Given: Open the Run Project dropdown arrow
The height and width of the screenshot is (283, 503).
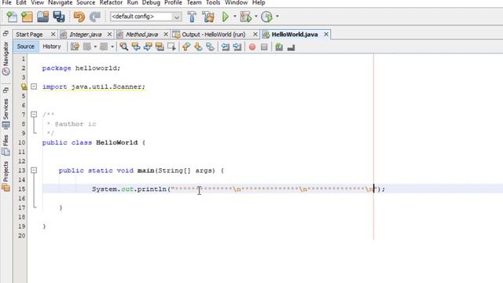Looking at the screenshot, I should [235, 17].
